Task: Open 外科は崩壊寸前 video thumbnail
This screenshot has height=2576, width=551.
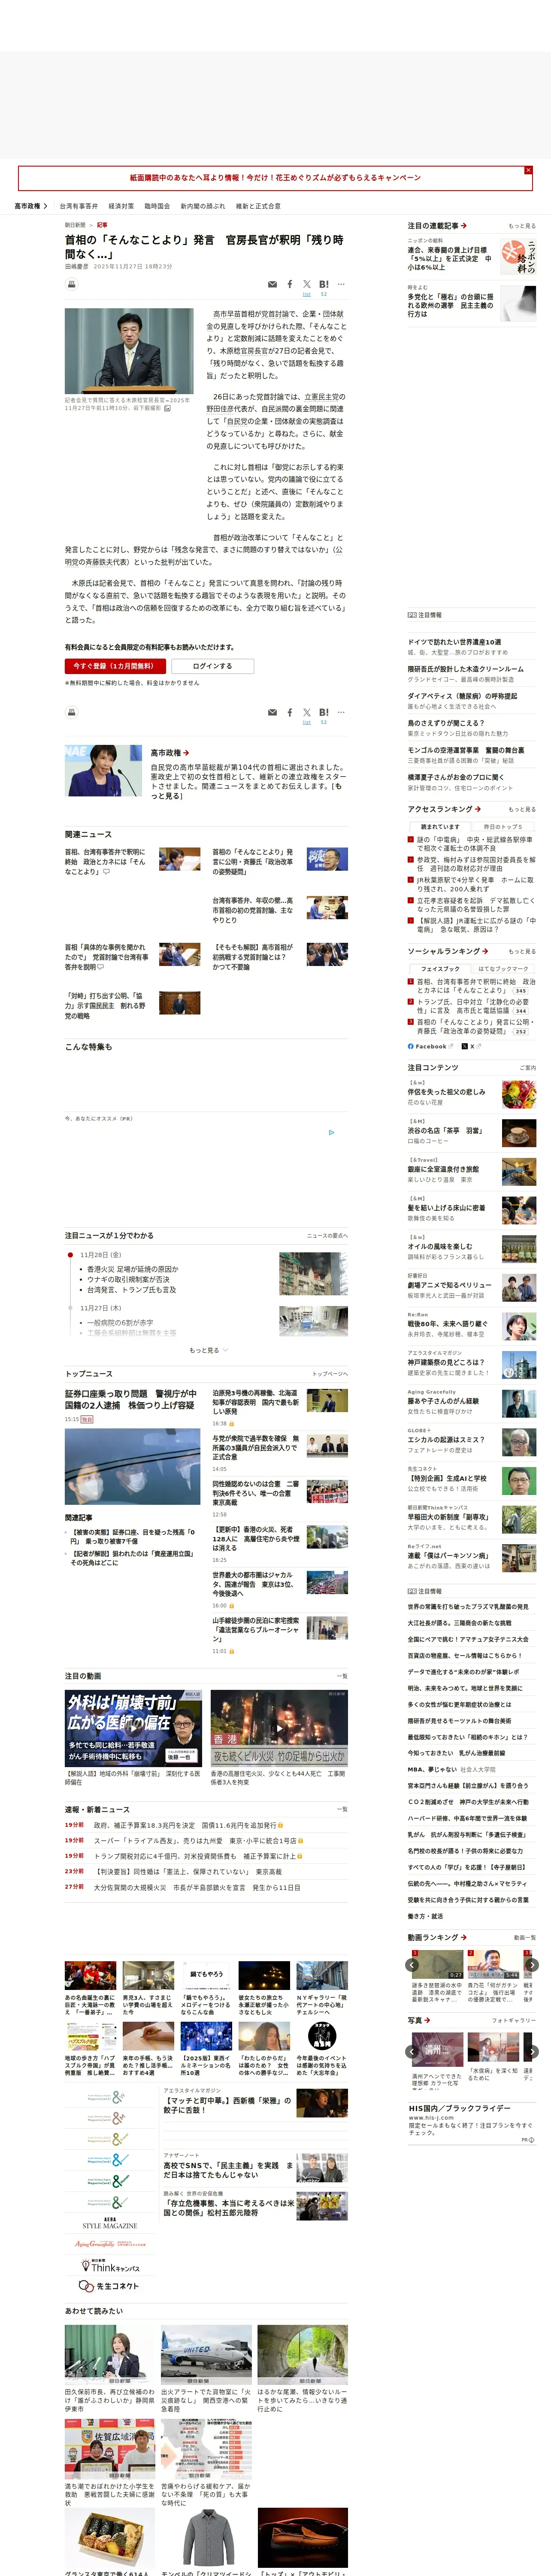Action: point(133,1728)
